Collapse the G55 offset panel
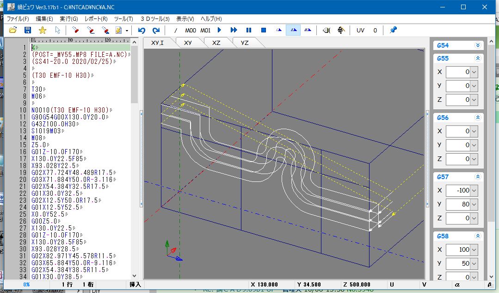The height and width of the screenshot is (293, 499). (x=478, y=58)
